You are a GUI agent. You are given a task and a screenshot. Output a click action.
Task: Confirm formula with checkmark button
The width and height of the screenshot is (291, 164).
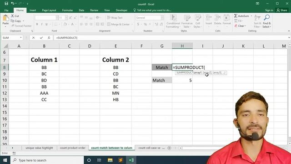click(41, 38)
